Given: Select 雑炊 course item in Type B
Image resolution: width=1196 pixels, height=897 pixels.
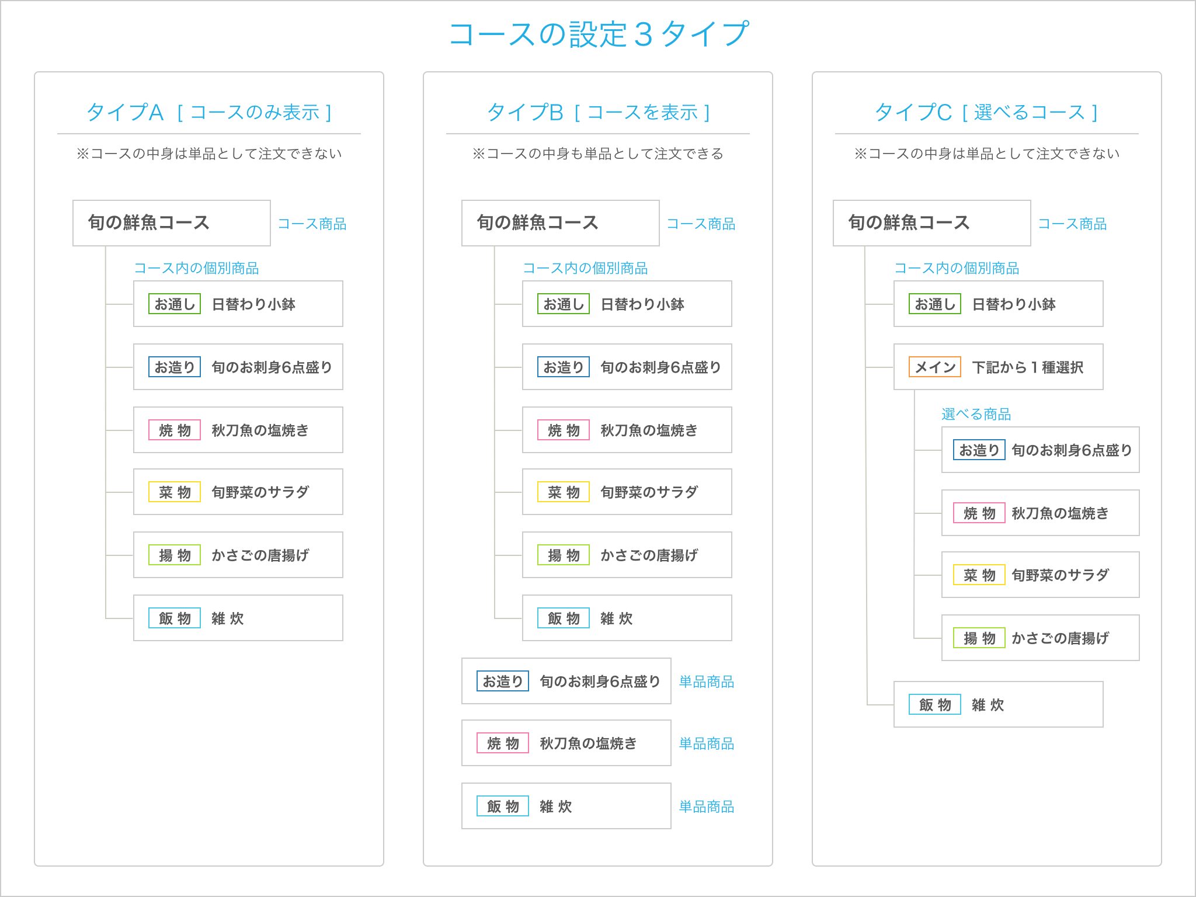Looking at the screenshot, I should pyautogui.click(x=627, y=618).
